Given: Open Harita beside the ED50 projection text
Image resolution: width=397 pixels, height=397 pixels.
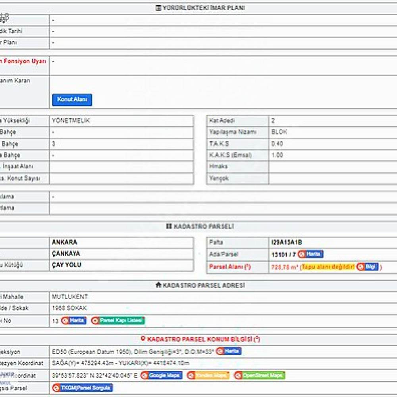Looking at the screenshot, I should (x=229, y=351).
